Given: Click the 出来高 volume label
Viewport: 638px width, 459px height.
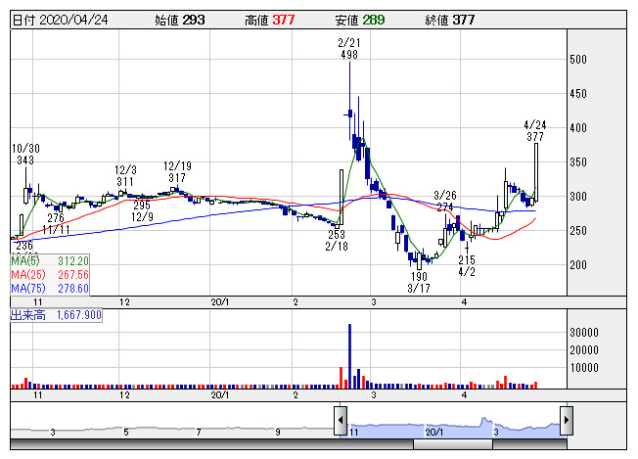Looking at the screenshot, I should (x=52, y=316).
